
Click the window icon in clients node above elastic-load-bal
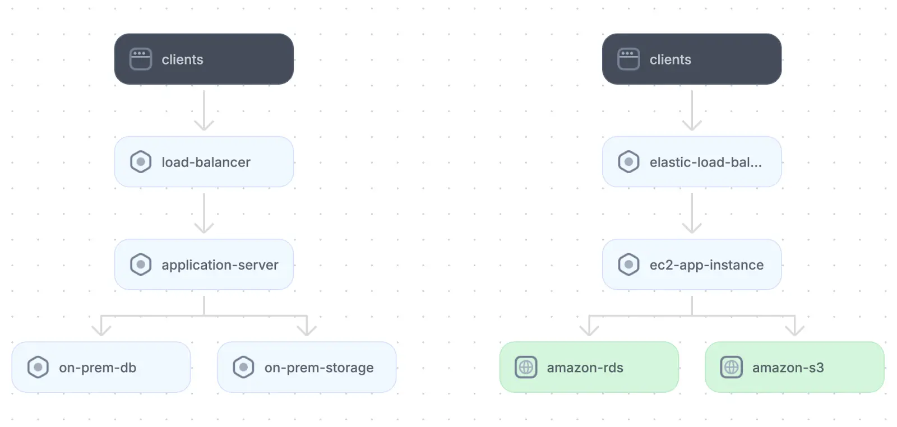[x=628, y=59]
